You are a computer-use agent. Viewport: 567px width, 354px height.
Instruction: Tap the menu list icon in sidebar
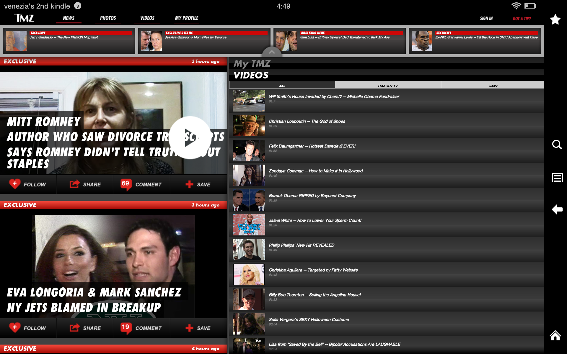[557, 178]
